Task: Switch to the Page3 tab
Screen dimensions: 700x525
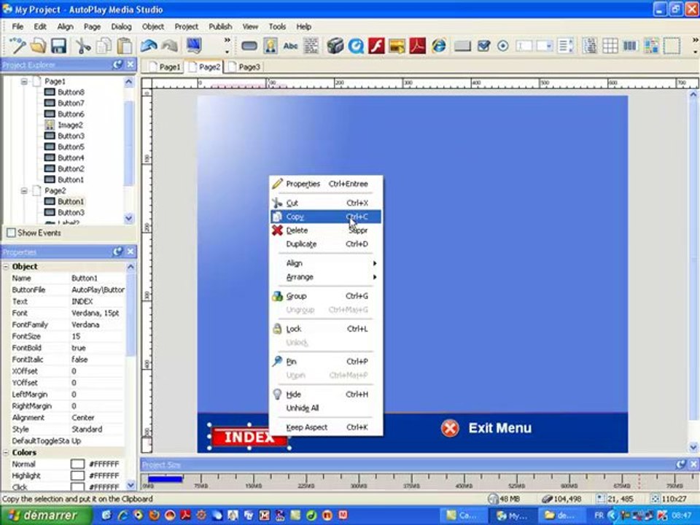Action: click(x=244, y=67)
